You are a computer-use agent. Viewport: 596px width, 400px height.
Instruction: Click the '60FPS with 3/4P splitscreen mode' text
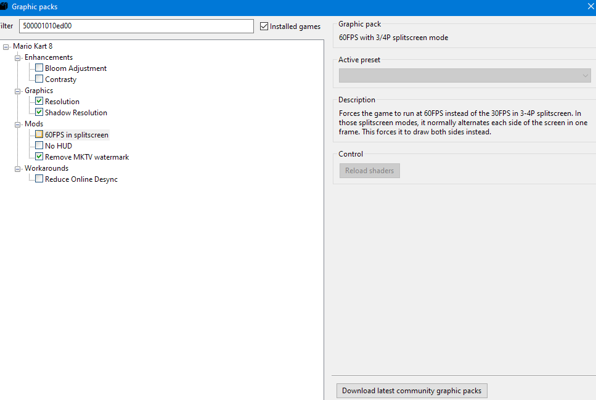tap(393, 38)
